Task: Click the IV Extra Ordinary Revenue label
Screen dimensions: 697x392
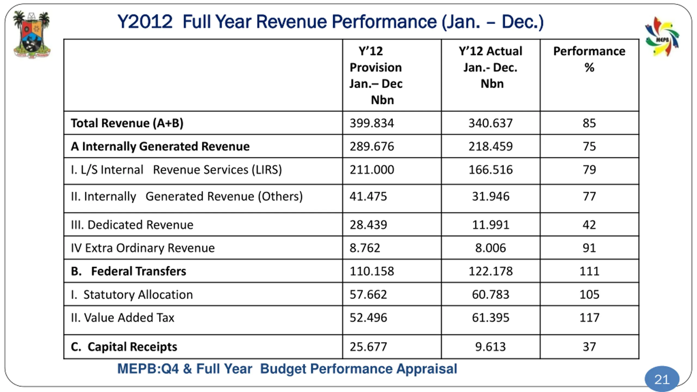Action: click(x=143, y=248)
